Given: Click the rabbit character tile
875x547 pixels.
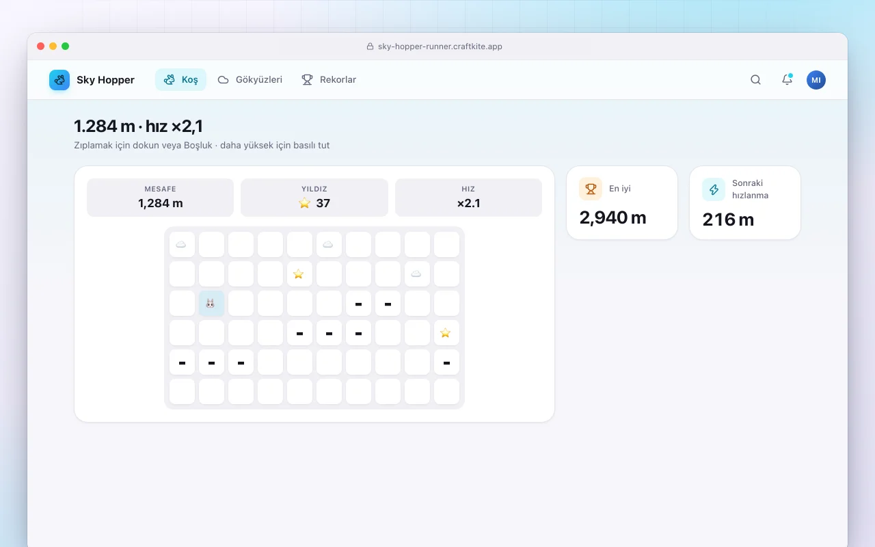Looking at the screenshot, I should click(211, 303).
